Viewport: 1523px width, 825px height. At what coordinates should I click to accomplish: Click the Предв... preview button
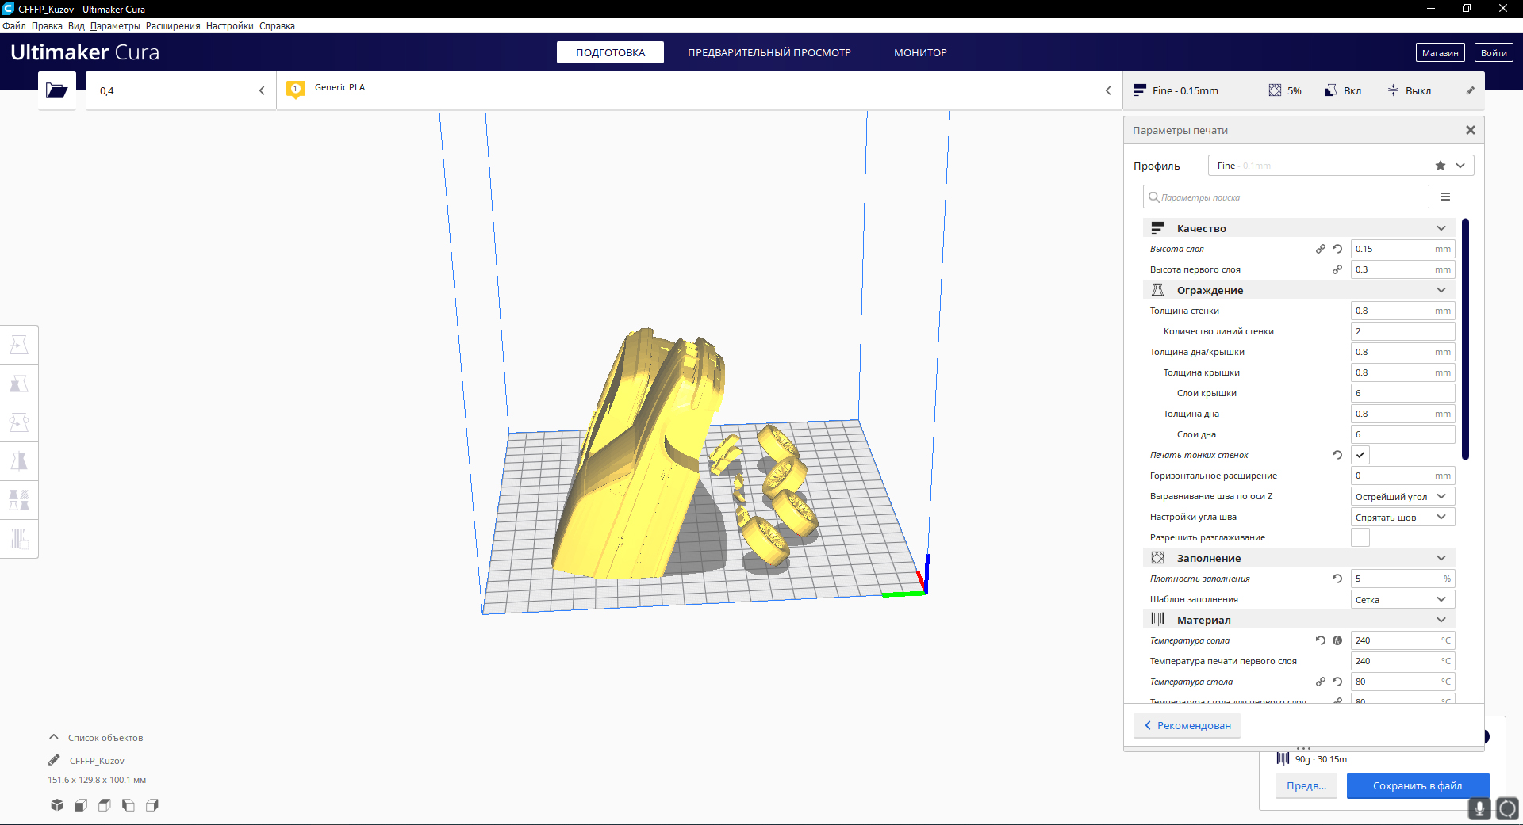coord(1306,785)
